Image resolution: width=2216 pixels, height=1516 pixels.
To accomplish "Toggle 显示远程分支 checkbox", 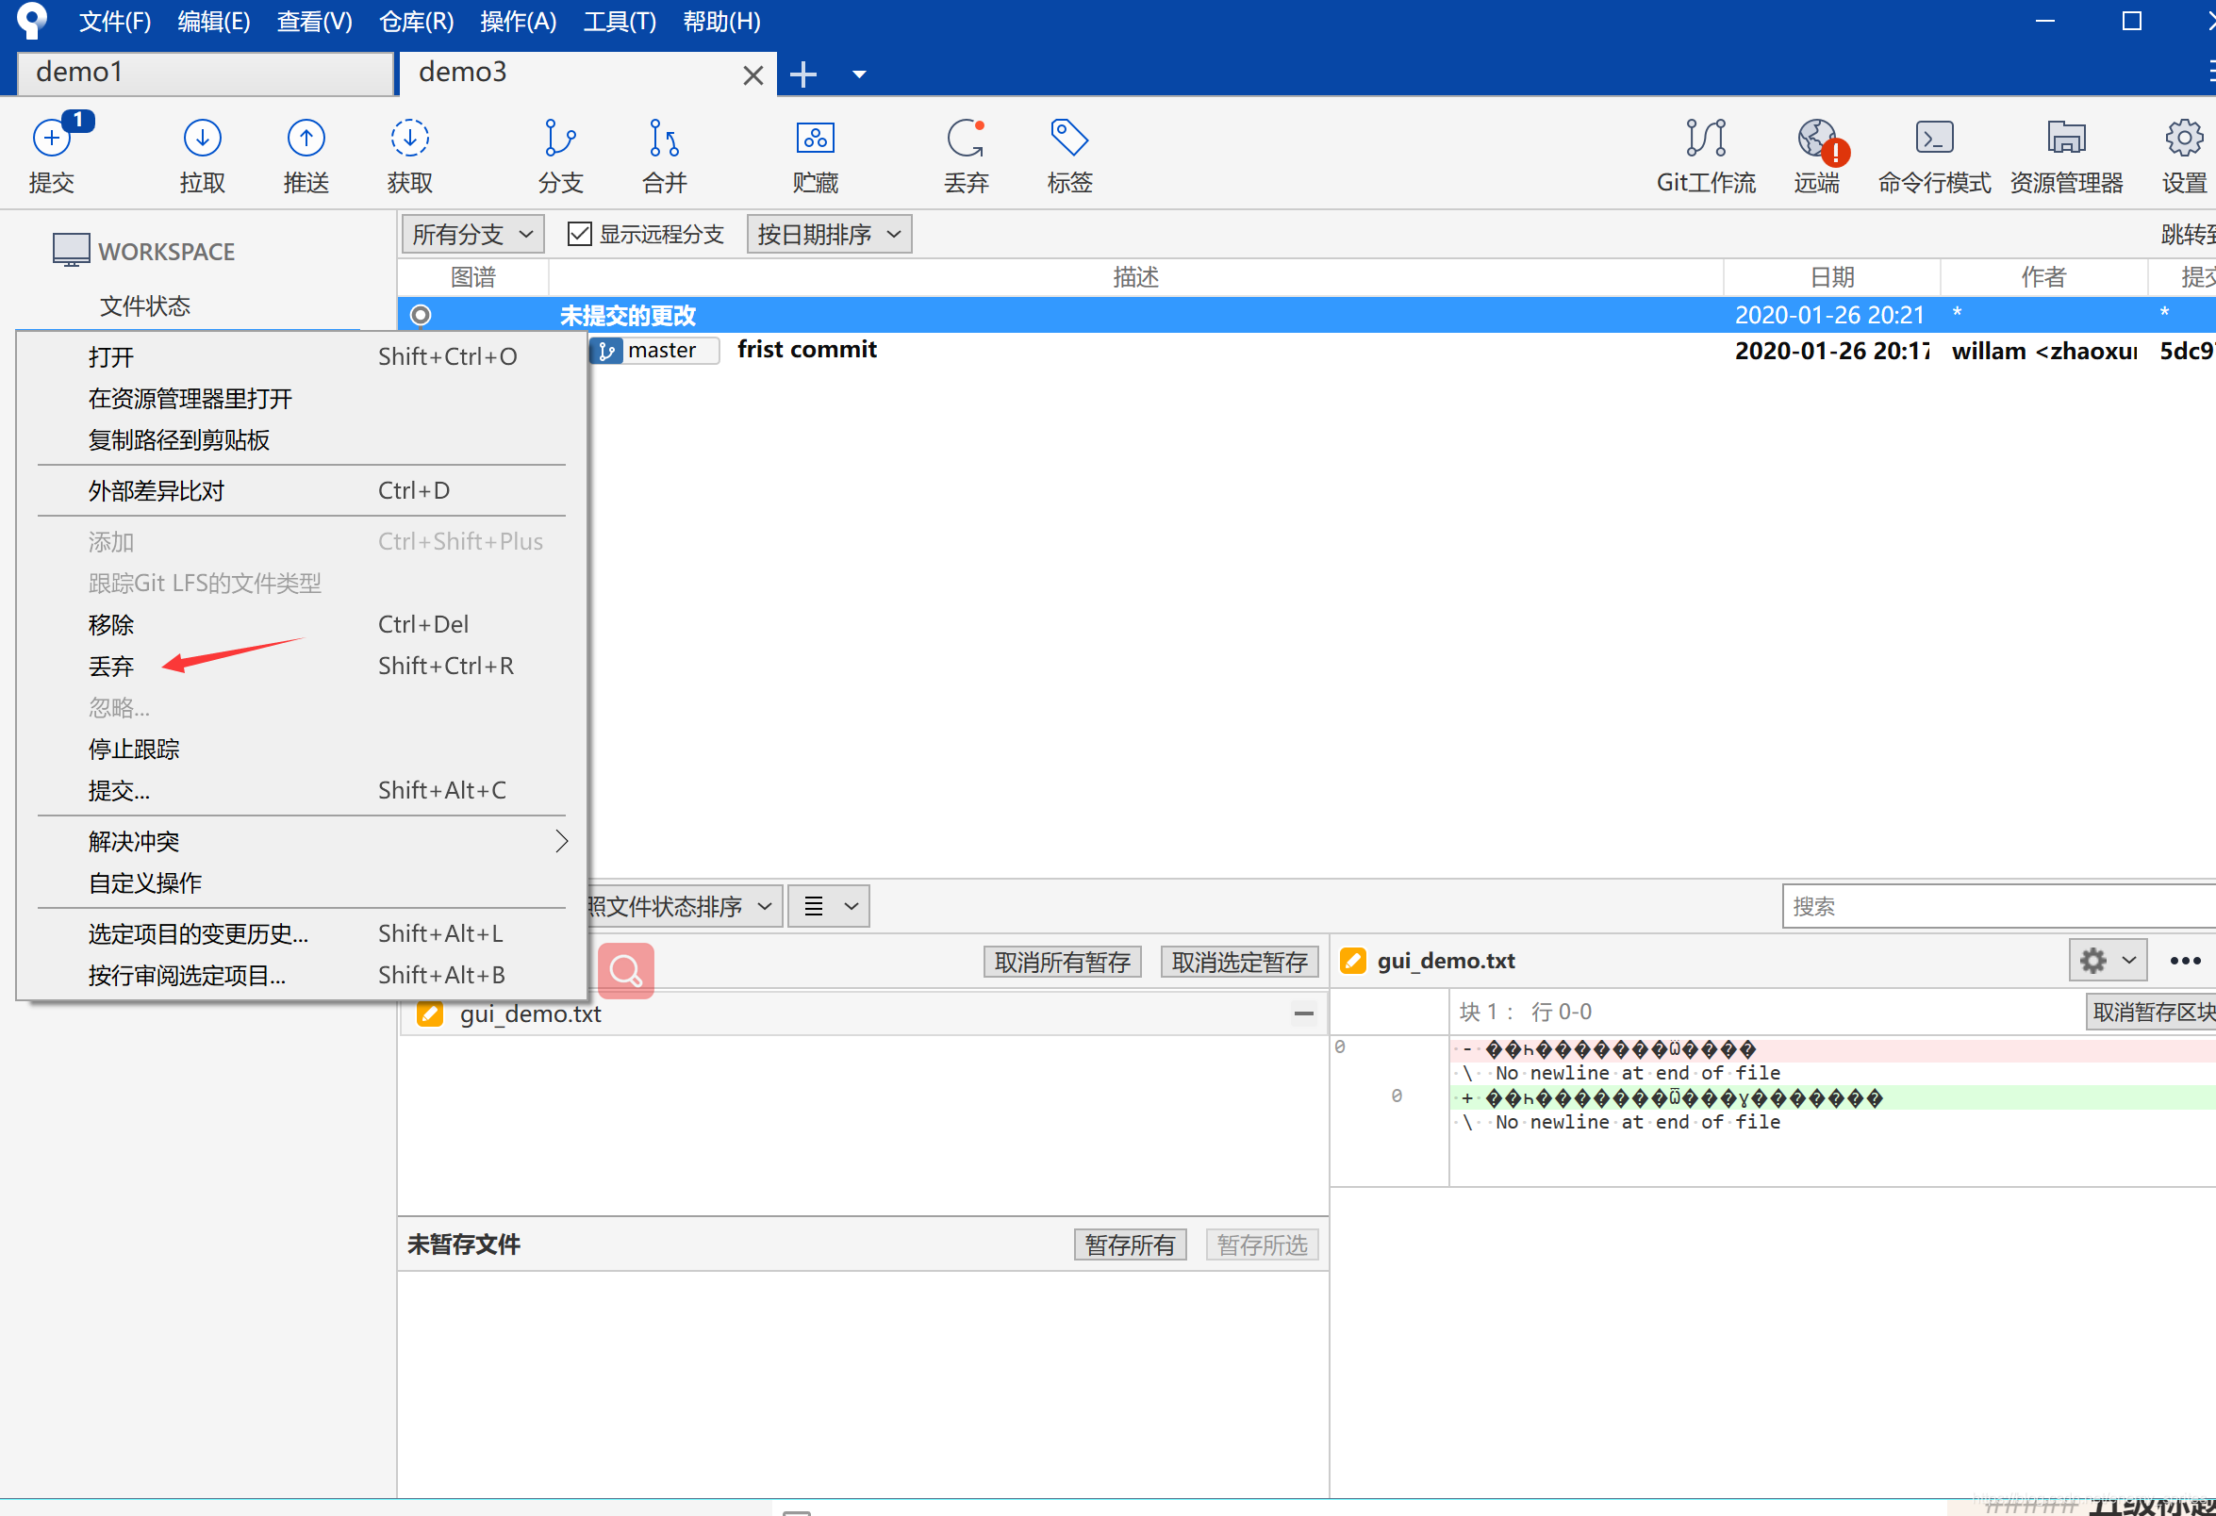I will pyautogui.click(x=579, y=234).
